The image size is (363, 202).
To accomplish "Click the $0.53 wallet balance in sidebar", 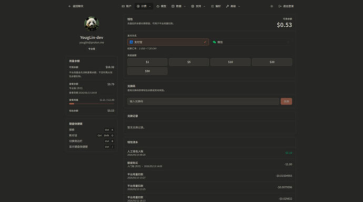I will 110,111.
